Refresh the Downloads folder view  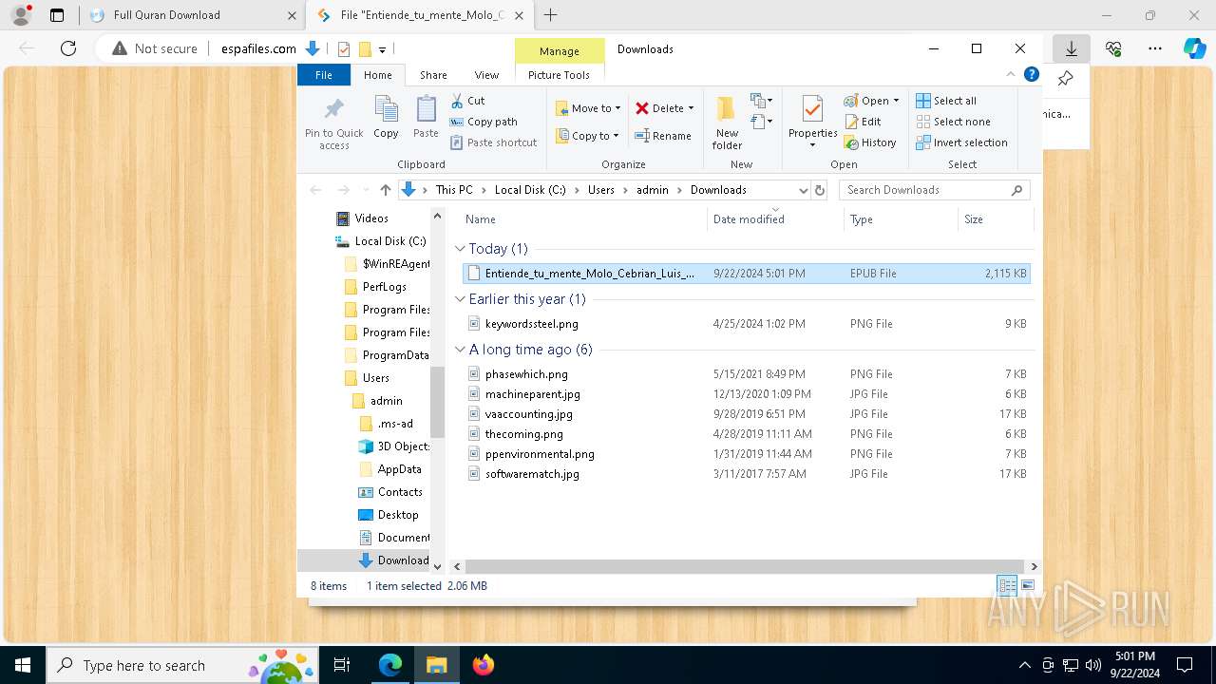tap(820, 190)
